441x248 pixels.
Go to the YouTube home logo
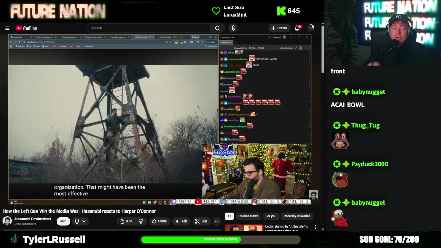[26, 28]
